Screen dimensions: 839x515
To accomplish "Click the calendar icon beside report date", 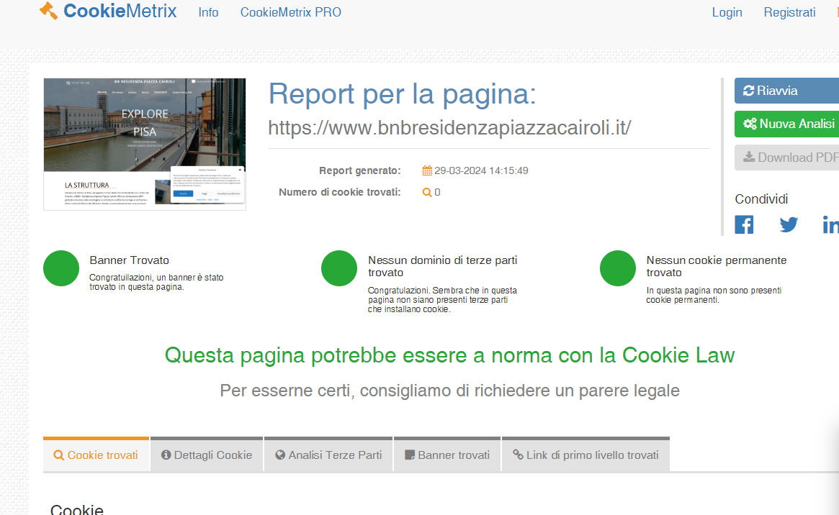I will click(427, 170).
